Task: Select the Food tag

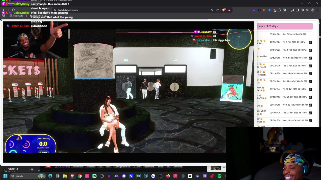Action: point(160,167)
